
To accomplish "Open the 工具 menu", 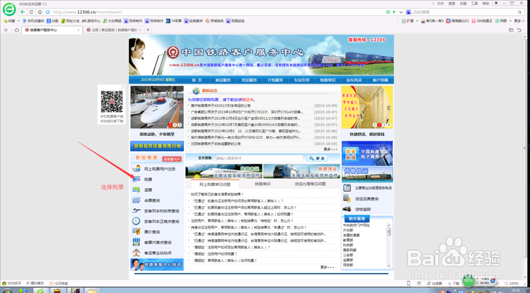I will (x=474, y=3).
